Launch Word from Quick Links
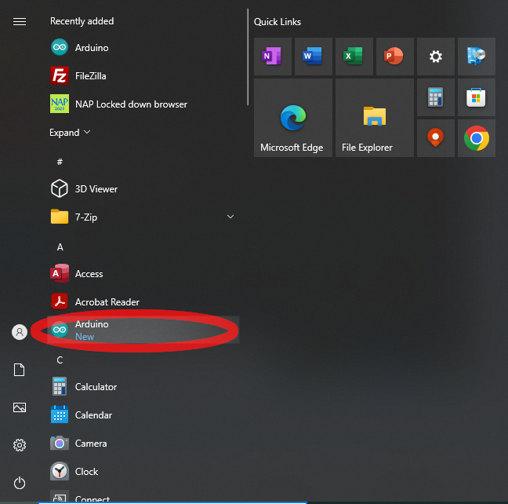The height and width of the screenshot is (504, 508). [x=314, y=57]
